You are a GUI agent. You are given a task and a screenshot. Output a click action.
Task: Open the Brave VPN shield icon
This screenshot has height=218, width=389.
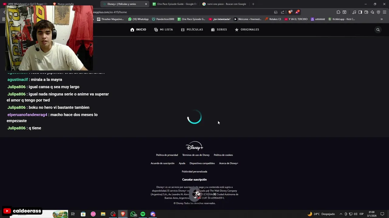pyautogui.click(x=378, y=12)
